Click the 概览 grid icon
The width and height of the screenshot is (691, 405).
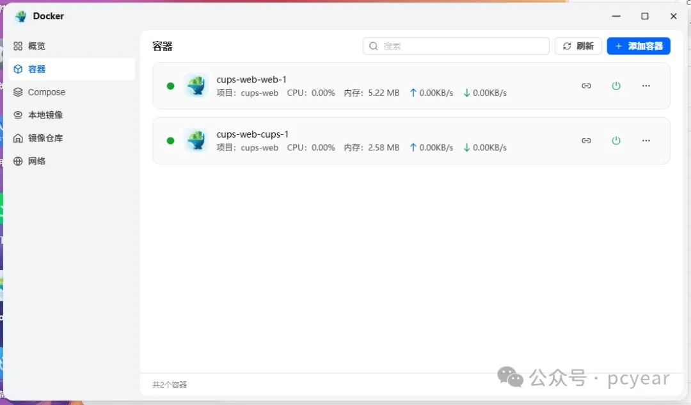(18, 46)
